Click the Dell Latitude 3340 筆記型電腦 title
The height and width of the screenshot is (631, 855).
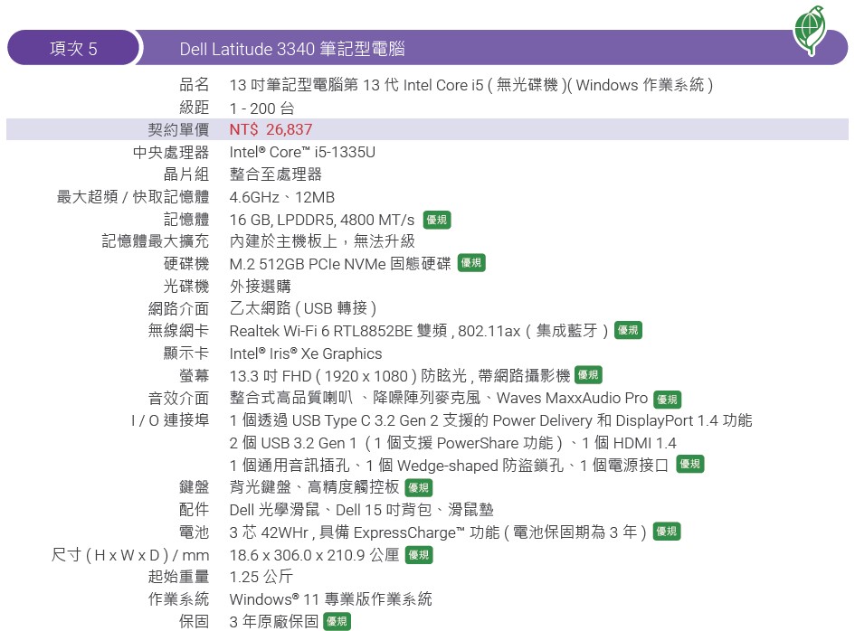tap(292, 49)
